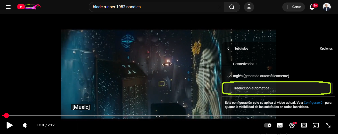Click the [Music] caption text
Image resolution: width=339 pixels, height=135 pixels.
81,107
